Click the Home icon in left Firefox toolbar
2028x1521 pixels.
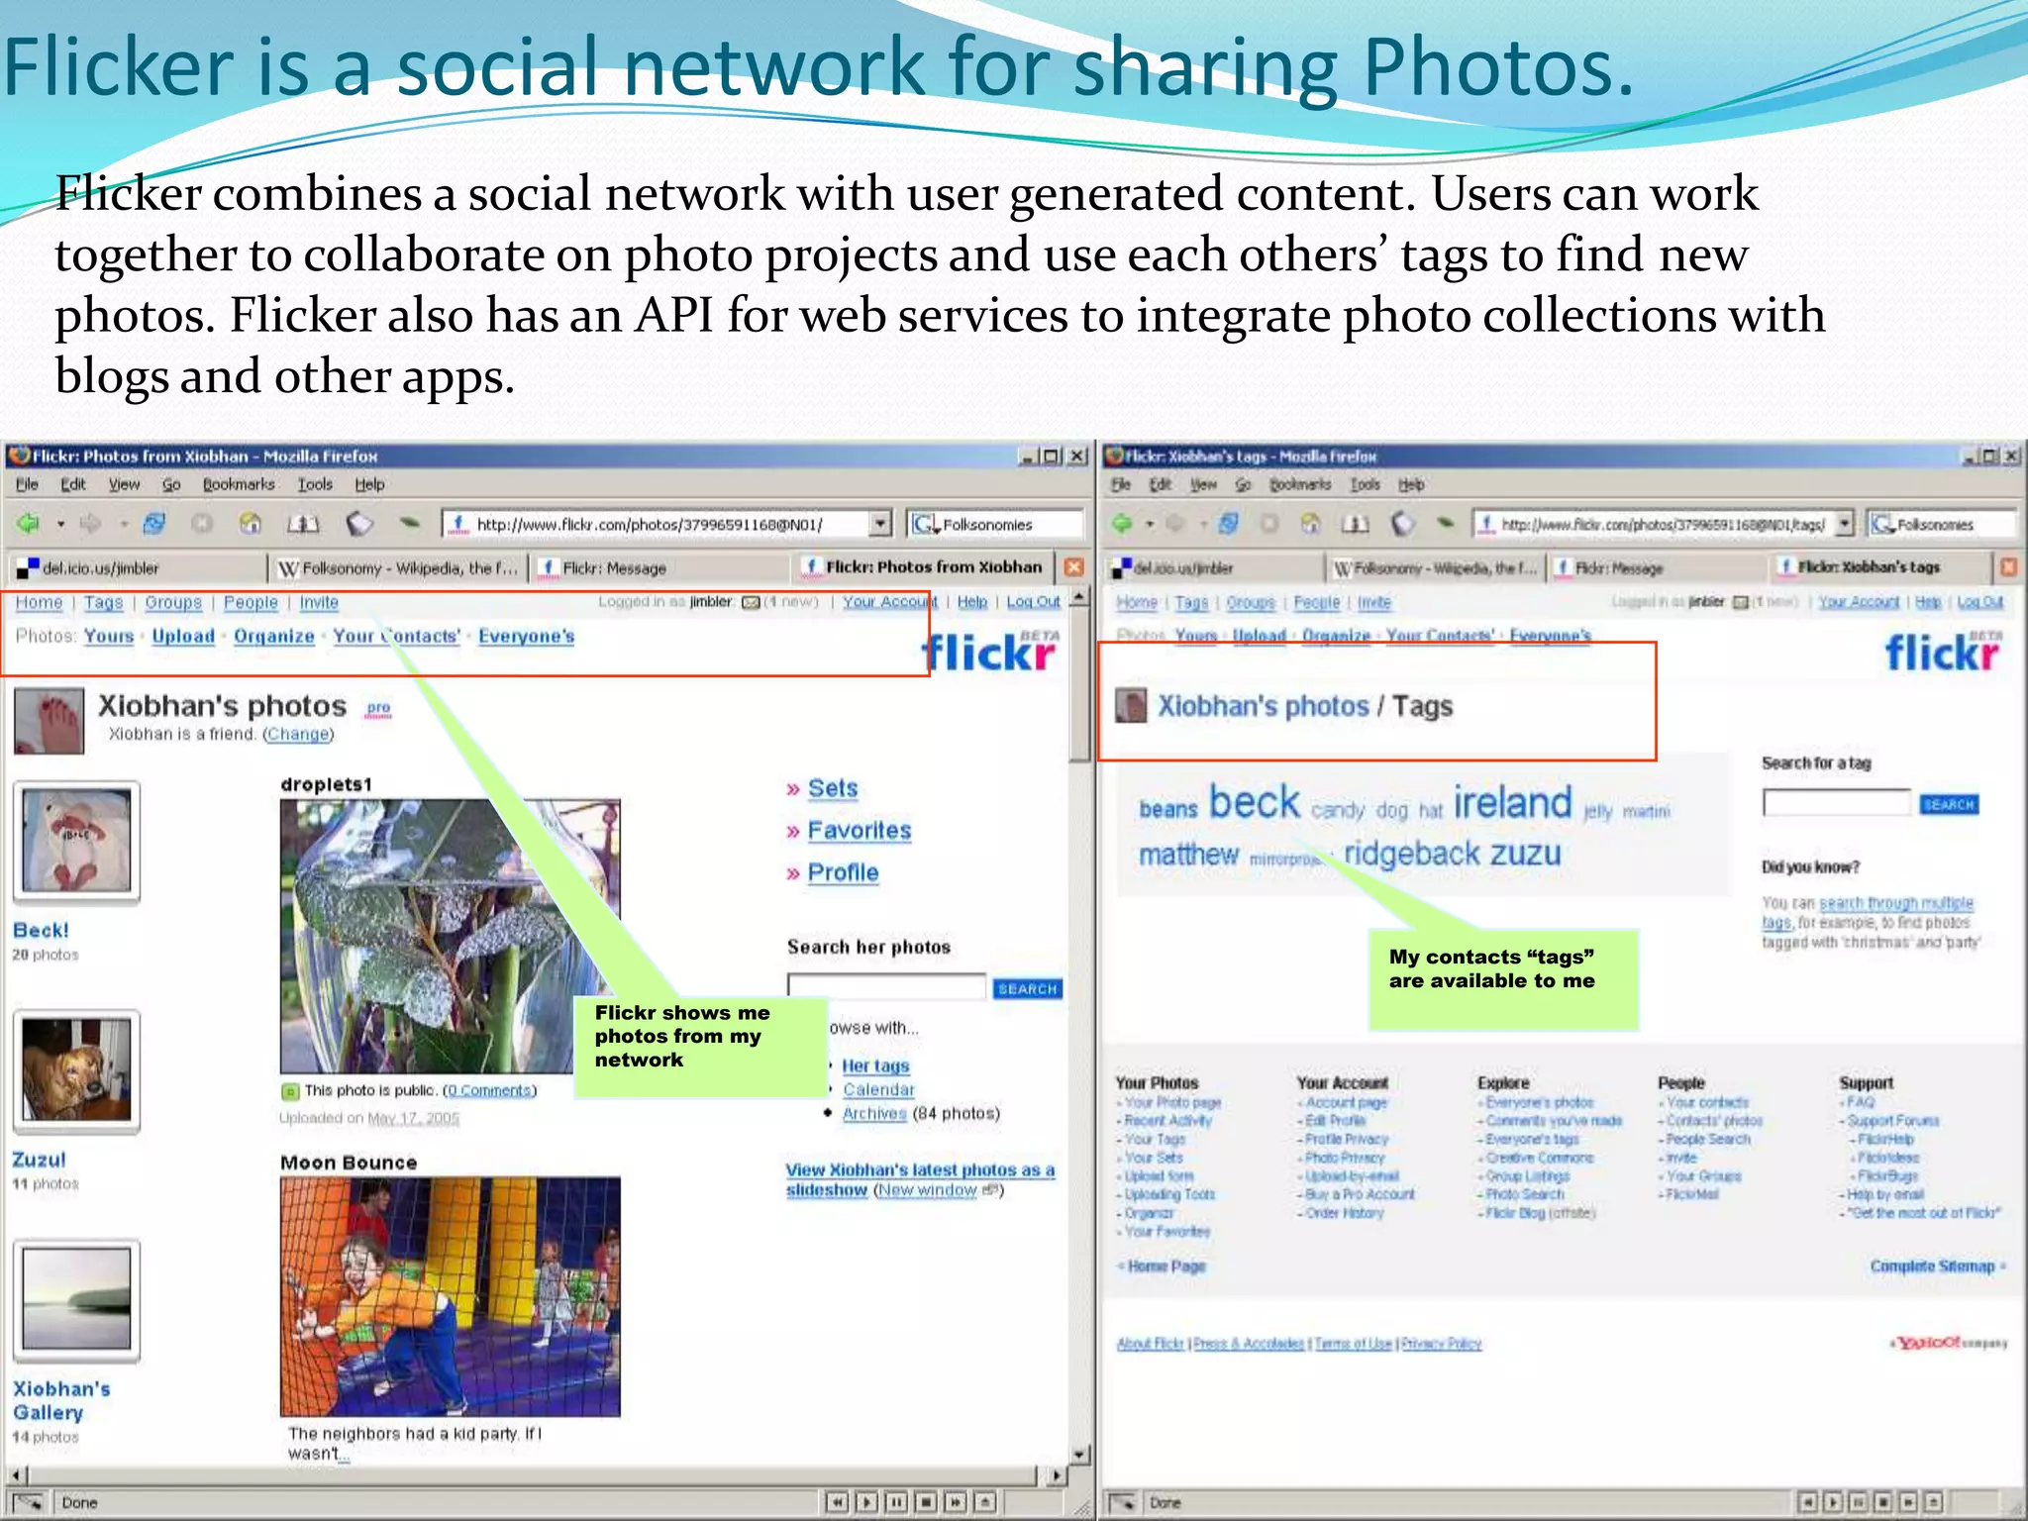pyautogui.click(x=252, y=523)
